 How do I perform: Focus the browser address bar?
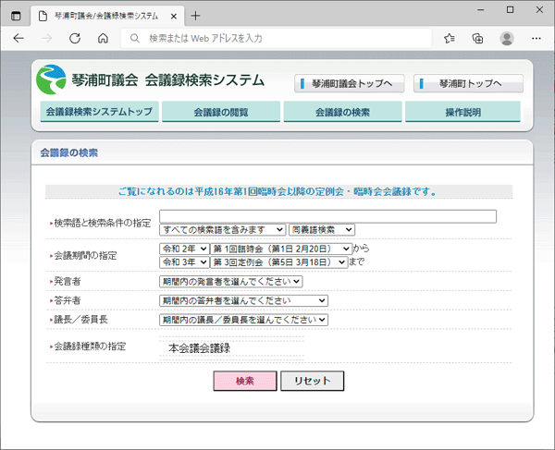[x=276, y=38]
